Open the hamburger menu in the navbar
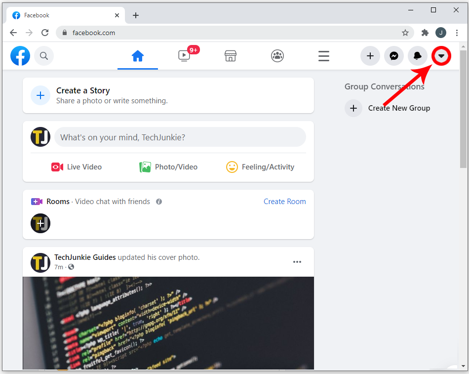Screen dimensions: 469x374 [324, 56]
